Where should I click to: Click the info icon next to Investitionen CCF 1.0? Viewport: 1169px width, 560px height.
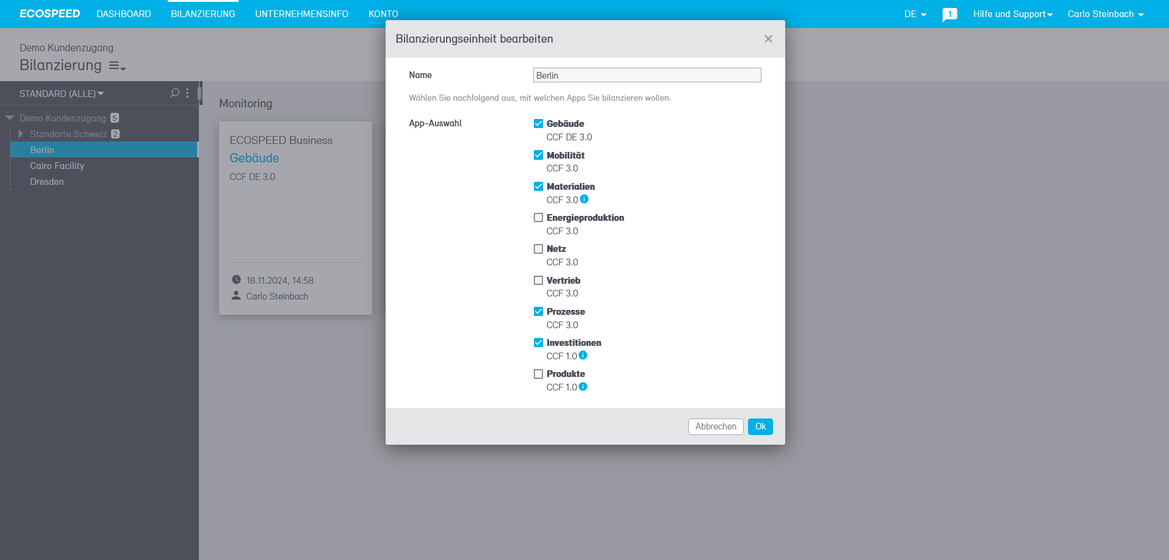[584, 356]
